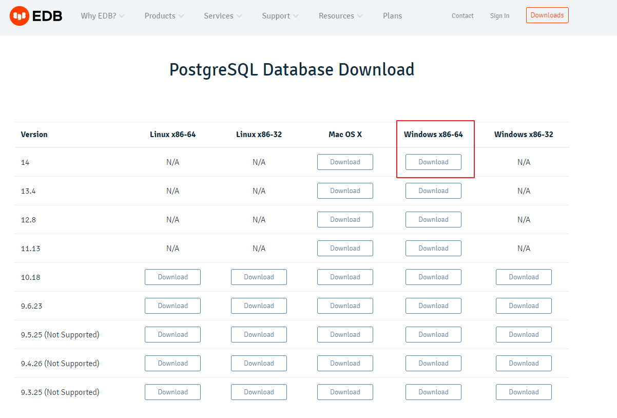This screenshot has height=418, width=617.
Task: Download version 9.5.25 for Linux x86-64
Action: 172,334
